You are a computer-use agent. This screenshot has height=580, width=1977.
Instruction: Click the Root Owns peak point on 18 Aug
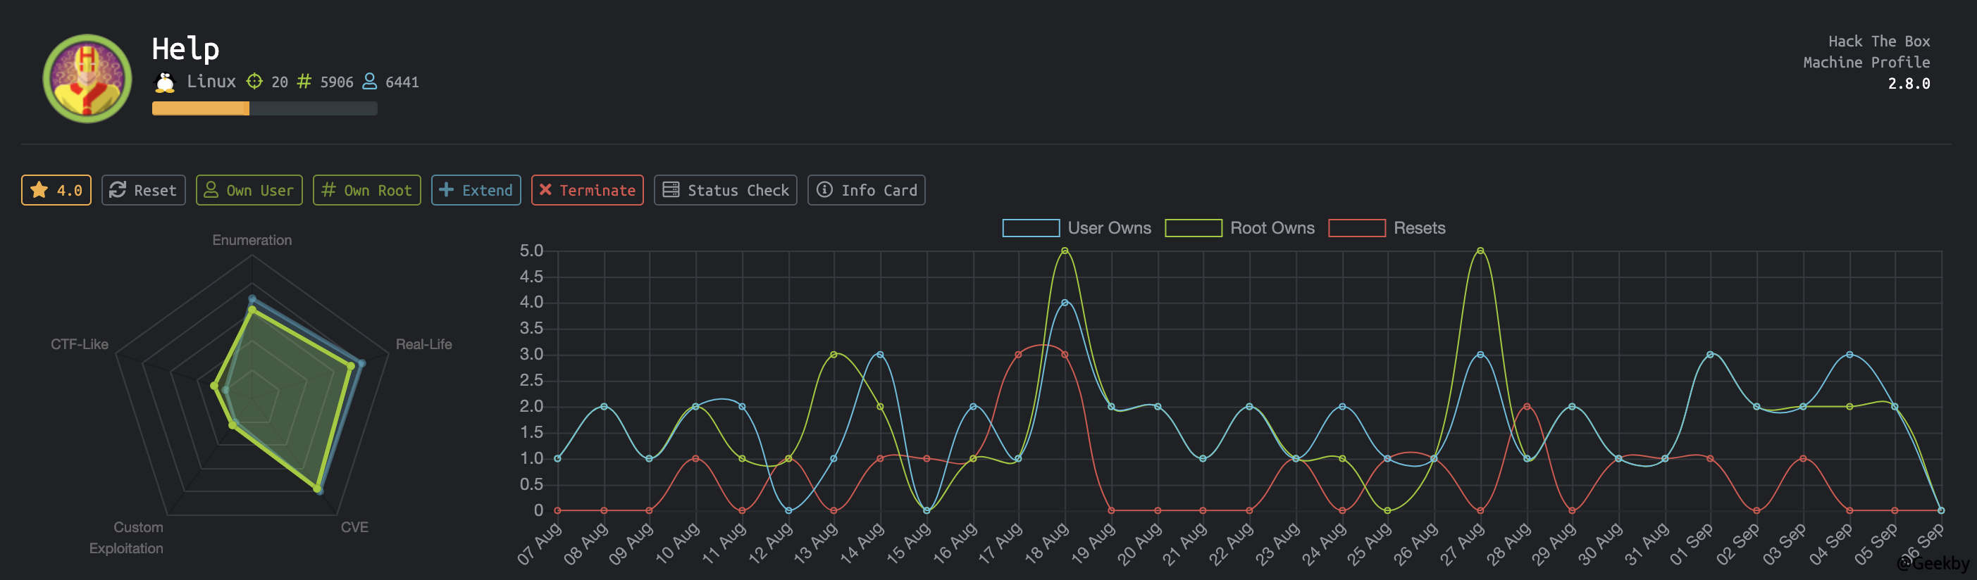tap(1065, 251)
